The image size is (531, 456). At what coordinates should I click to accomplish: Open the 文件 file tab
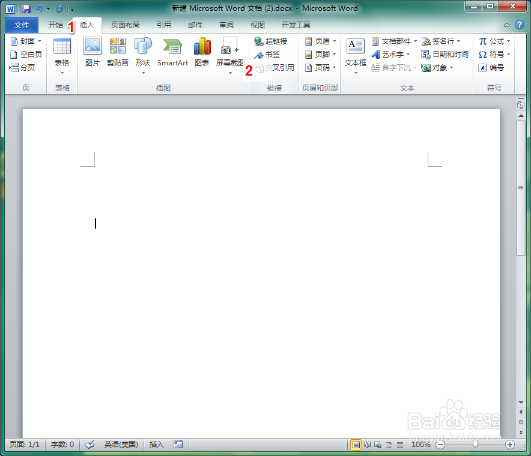coord(22,25)
